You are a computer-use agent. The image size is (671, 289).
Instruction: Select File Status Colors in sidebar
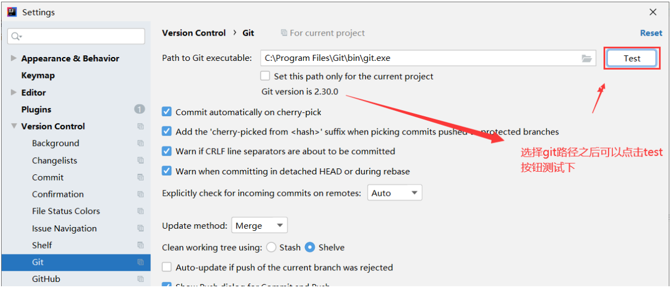coord(66,211)
